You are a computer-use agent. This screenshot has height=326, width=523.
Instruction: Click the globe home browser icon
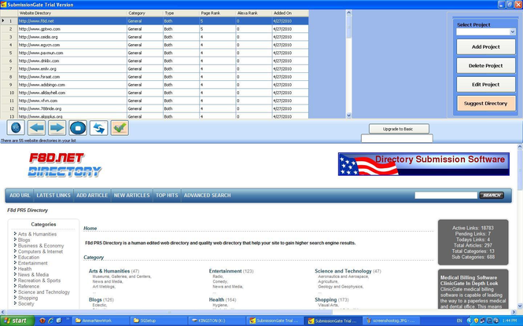15,127
